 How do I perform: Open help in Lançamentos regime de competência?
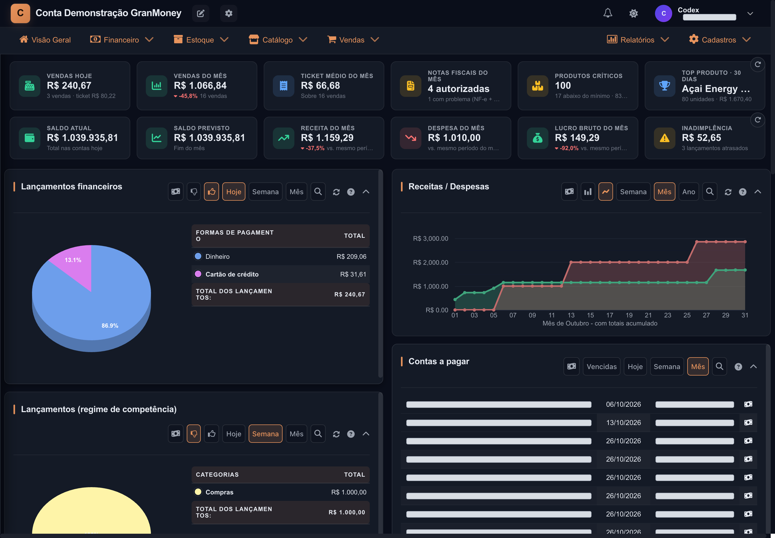point(351,434)
